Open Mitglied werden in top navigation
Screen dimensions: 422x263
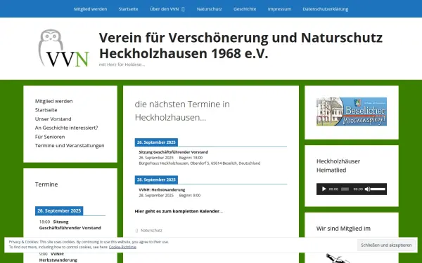click(91, 9)
